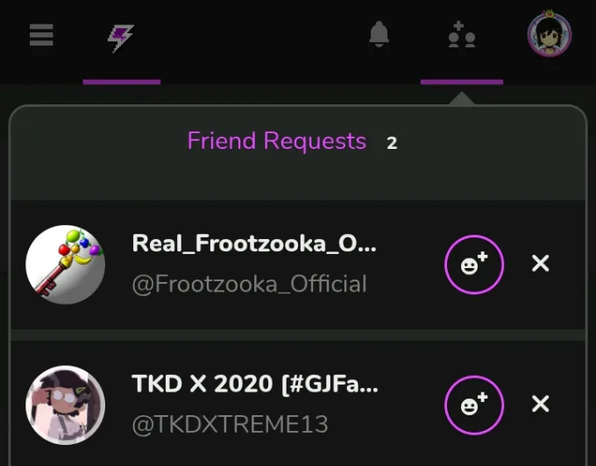This screenshot has height=466, width=596.
Task: Open the notifications bell
Action: [379, 35]
